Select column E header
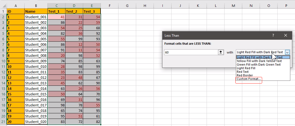Screen dimensions: 295x126 [92, 6]
